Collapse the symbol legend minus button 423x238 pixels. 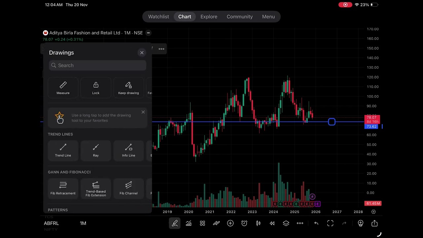coord(148,33)
